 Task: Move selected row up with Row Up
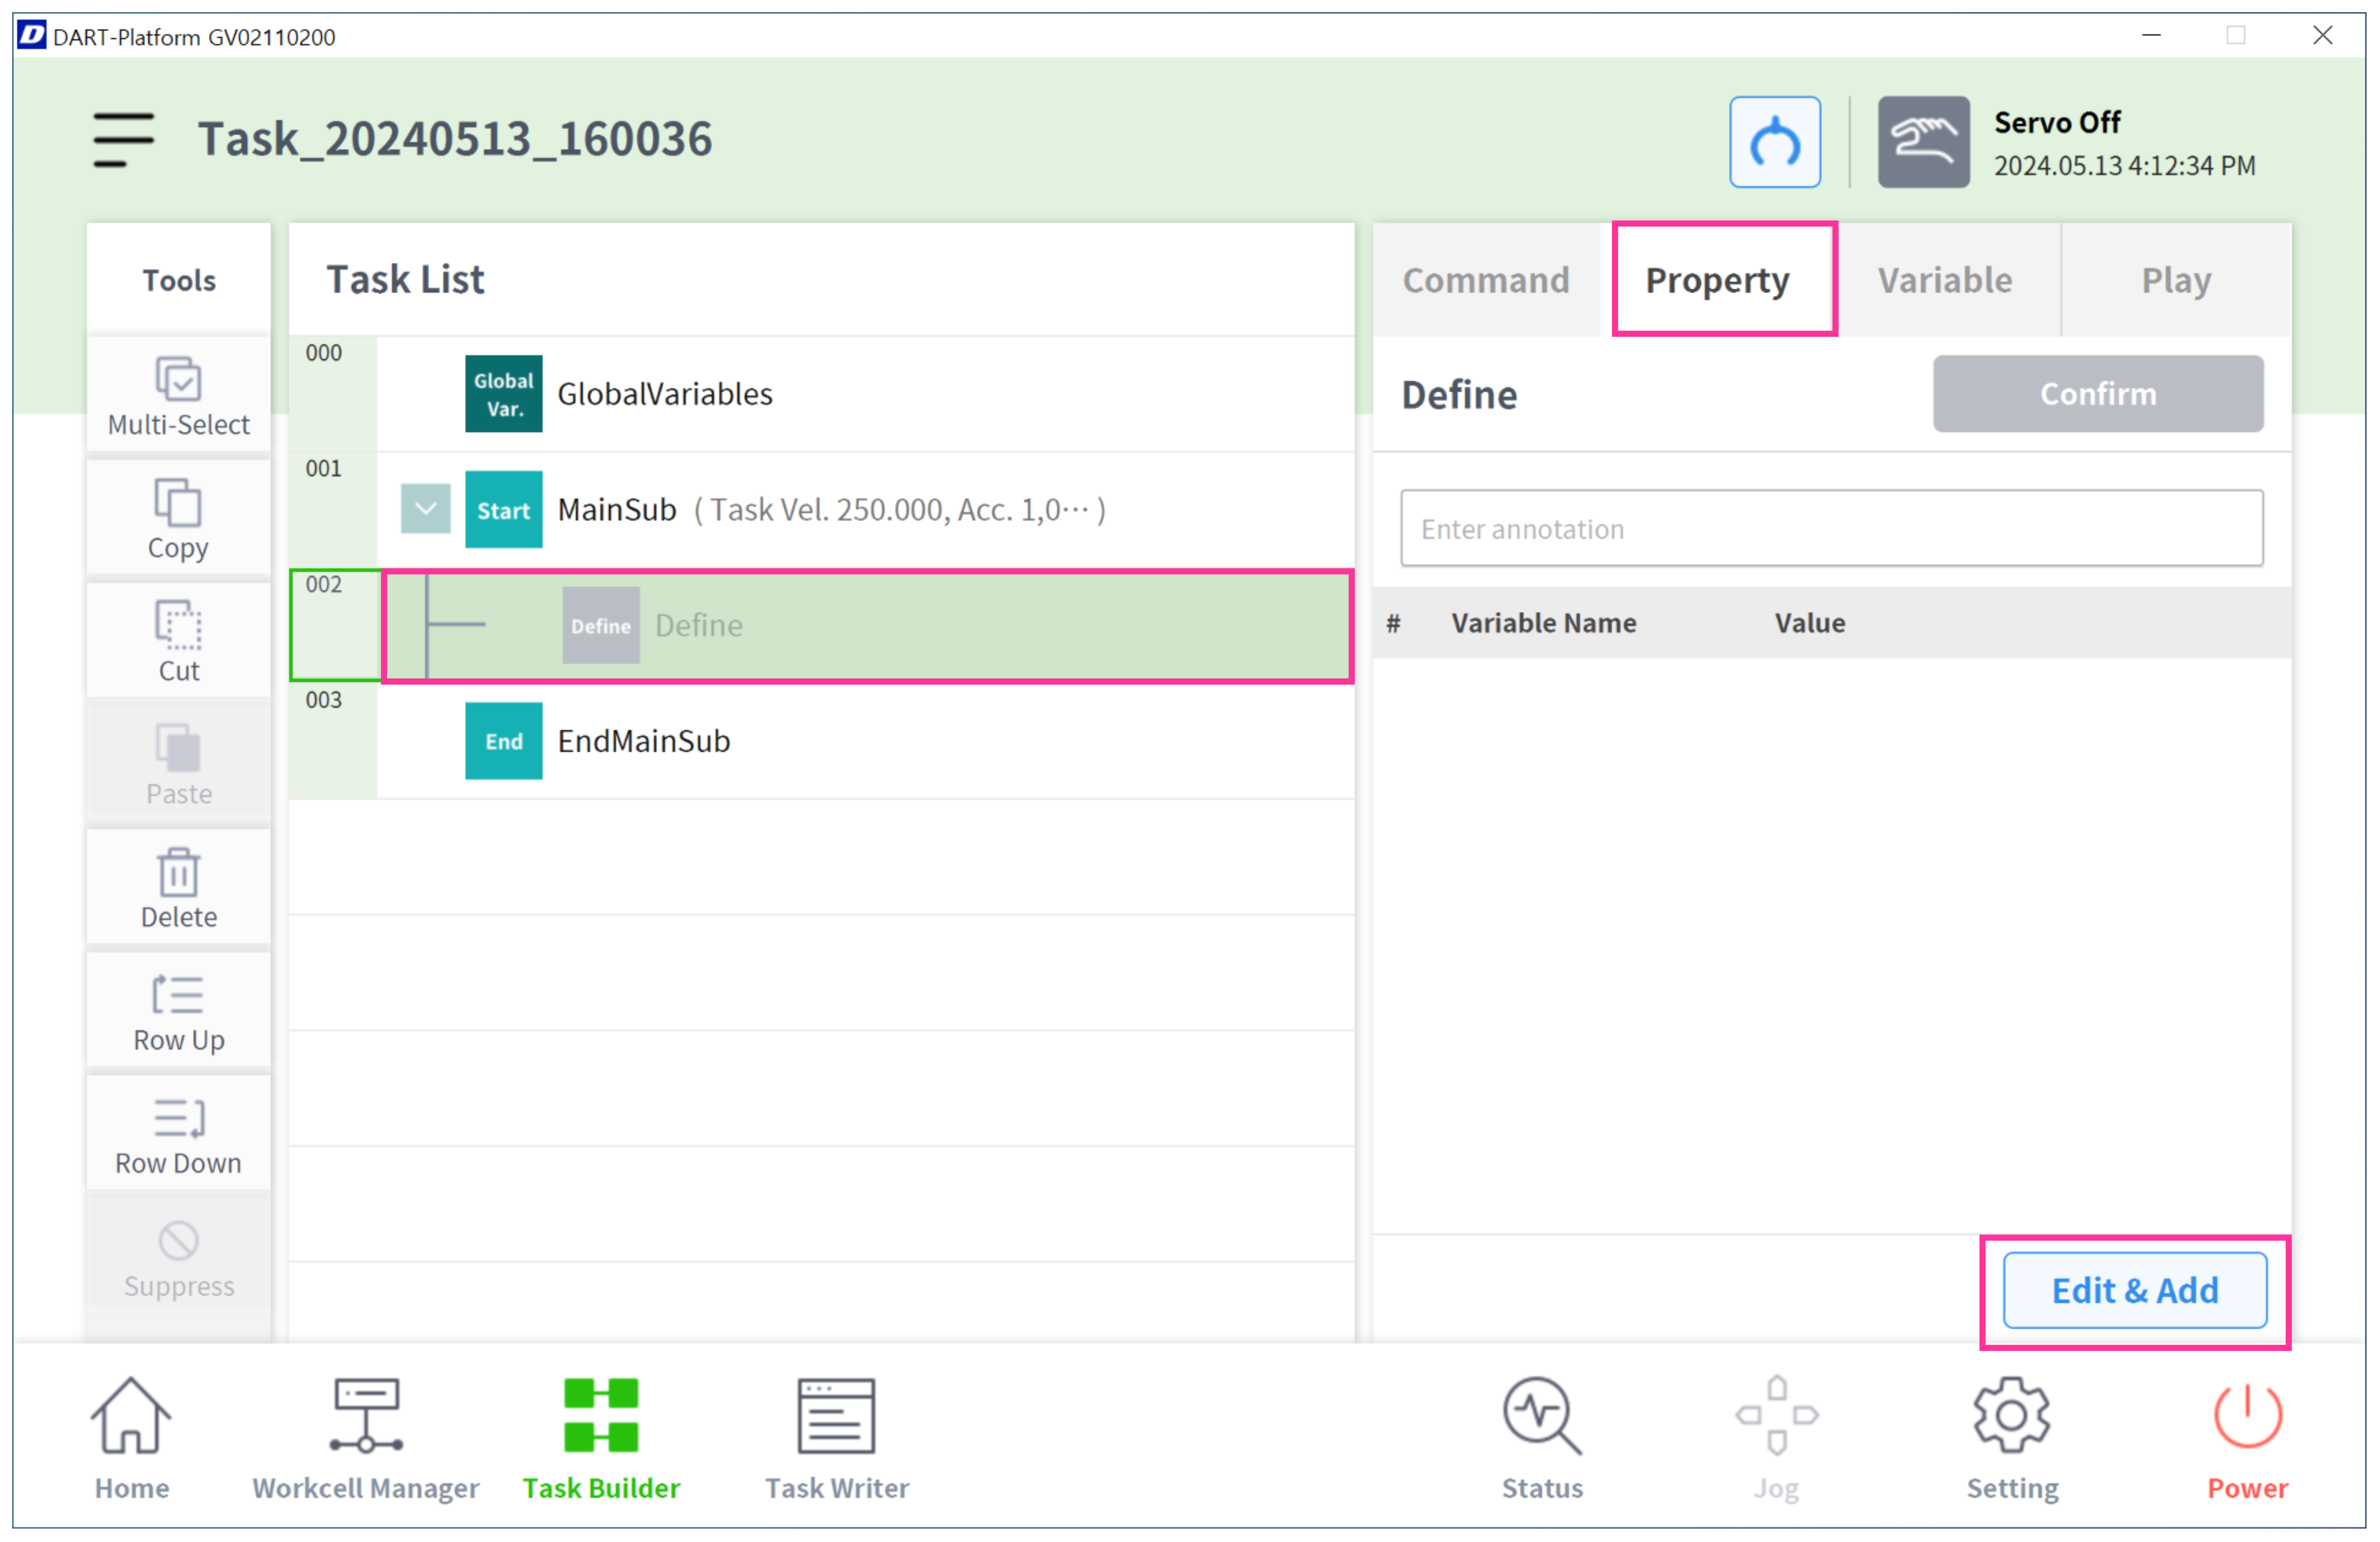click(x=178, y=1010)
